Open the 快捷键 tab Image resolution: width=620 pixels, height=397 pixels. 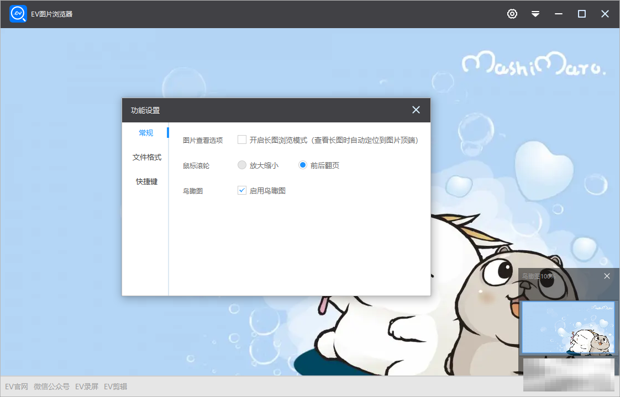coord(146,181)
